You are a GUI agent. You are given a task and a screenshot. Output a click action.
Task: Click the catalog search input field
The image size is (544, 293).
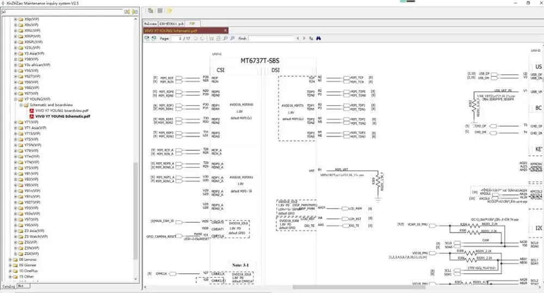tap(63, 12)
